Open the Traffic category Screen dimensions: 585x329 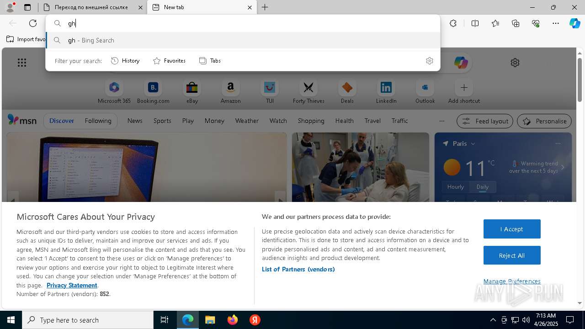pos(399,121)
